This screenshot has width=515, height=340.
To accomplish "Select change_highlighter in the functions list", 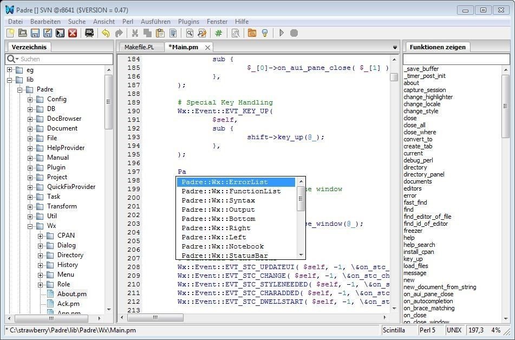I will pos(428,97).
